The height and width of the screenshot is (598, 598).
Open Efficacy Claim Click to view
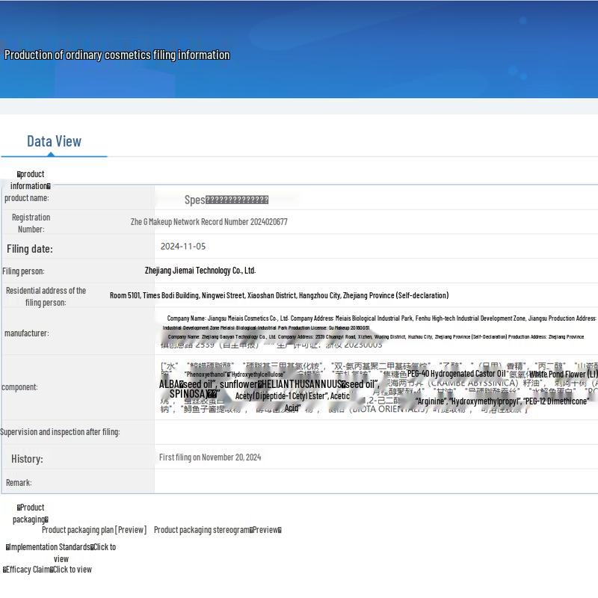(x=47, y=570)
